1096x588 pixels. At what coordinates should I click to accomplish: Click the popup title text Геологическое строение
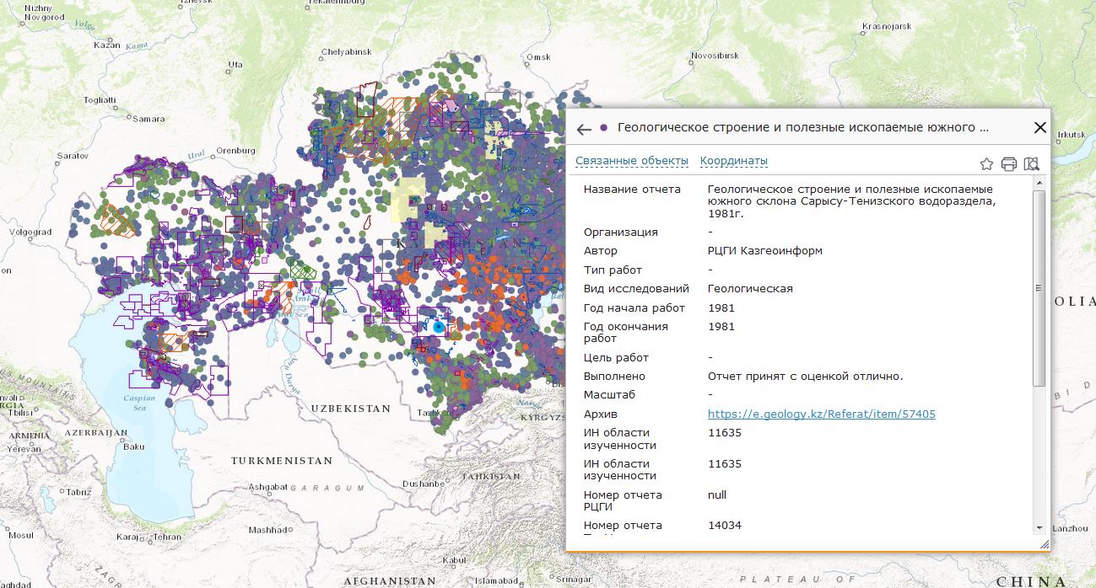pos(802,128)
